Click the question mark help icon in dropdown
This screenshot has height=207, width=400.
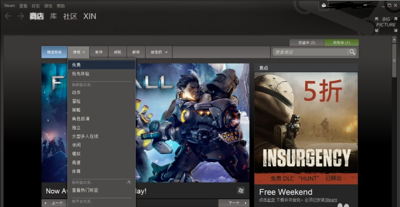coord(129,182)
